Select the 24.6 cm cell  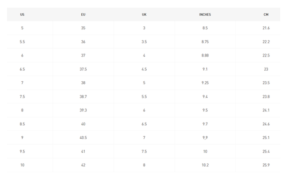[266, 124]
